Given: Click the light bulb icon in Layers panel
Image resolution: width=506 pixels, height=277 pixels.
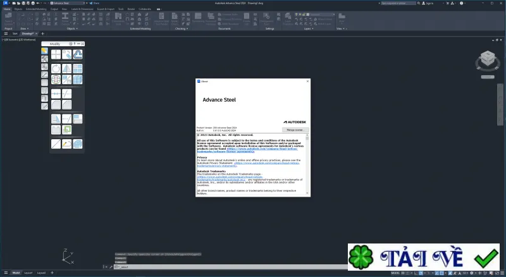Looking at the screenshot, I should [x=297, y=15].
